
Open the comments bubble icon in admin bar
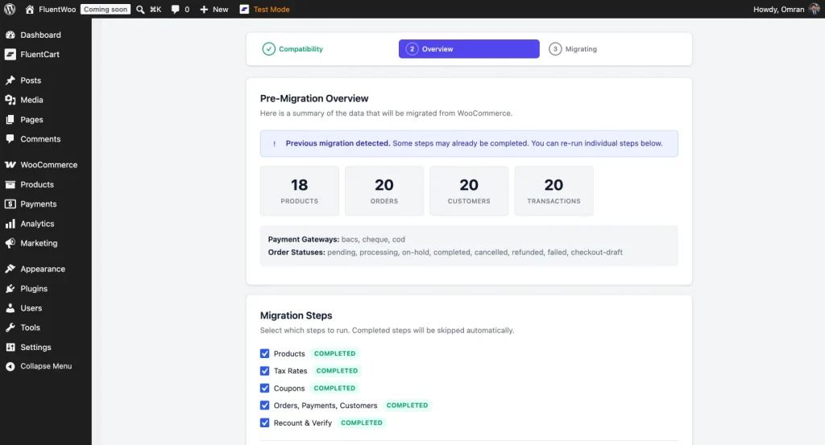click(175, 10)
